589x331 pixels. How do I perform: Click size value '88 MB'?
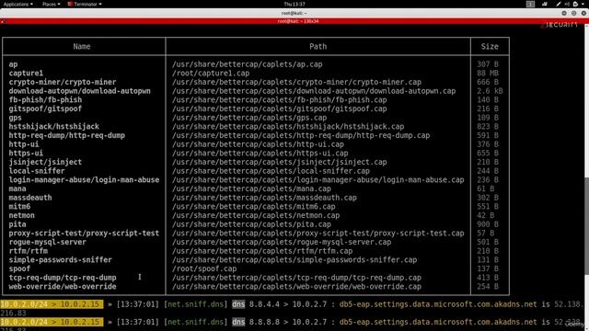pos(488,74)
